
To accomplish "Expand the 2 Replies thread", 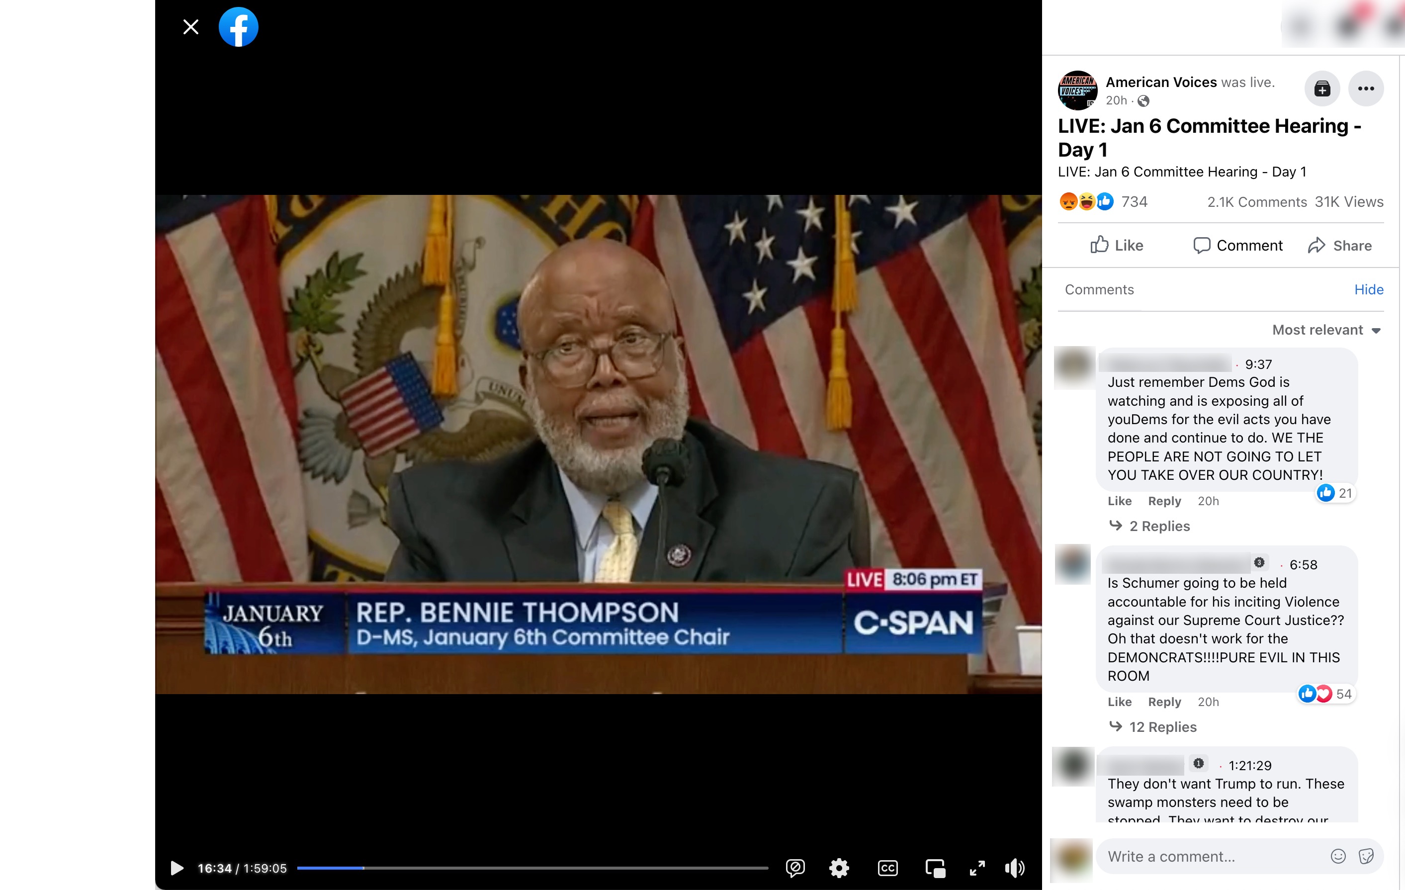I will (x=1159, y=526).
